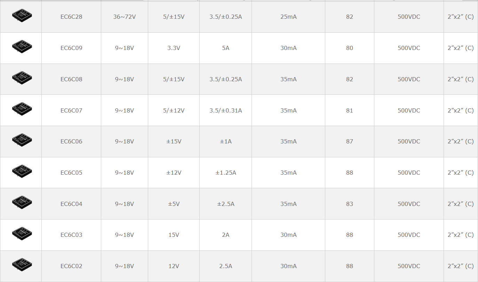Click the EC6C06 product image thumbnail
Viewport: 478px width, 282px height.
click(22, 140)
